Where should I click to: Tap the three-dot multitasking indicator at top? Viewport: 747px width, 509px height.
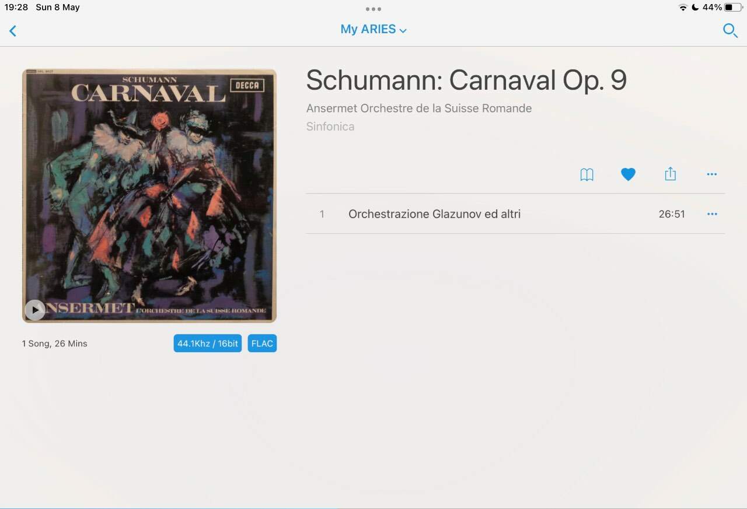click(373, 9)
